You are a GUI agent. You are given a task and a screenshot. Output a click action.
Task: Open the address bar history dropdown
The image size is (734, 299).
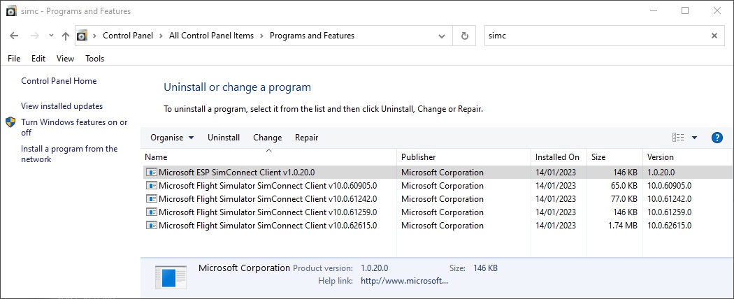pyautogui.click(x=441, y=36)
